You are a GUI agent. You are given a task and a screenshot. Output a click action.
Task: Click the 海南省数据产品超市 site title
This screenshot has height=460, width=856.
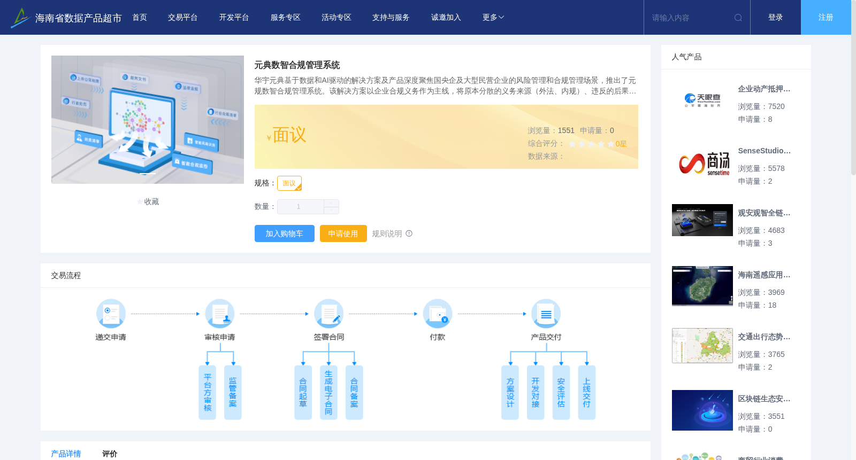78,18
